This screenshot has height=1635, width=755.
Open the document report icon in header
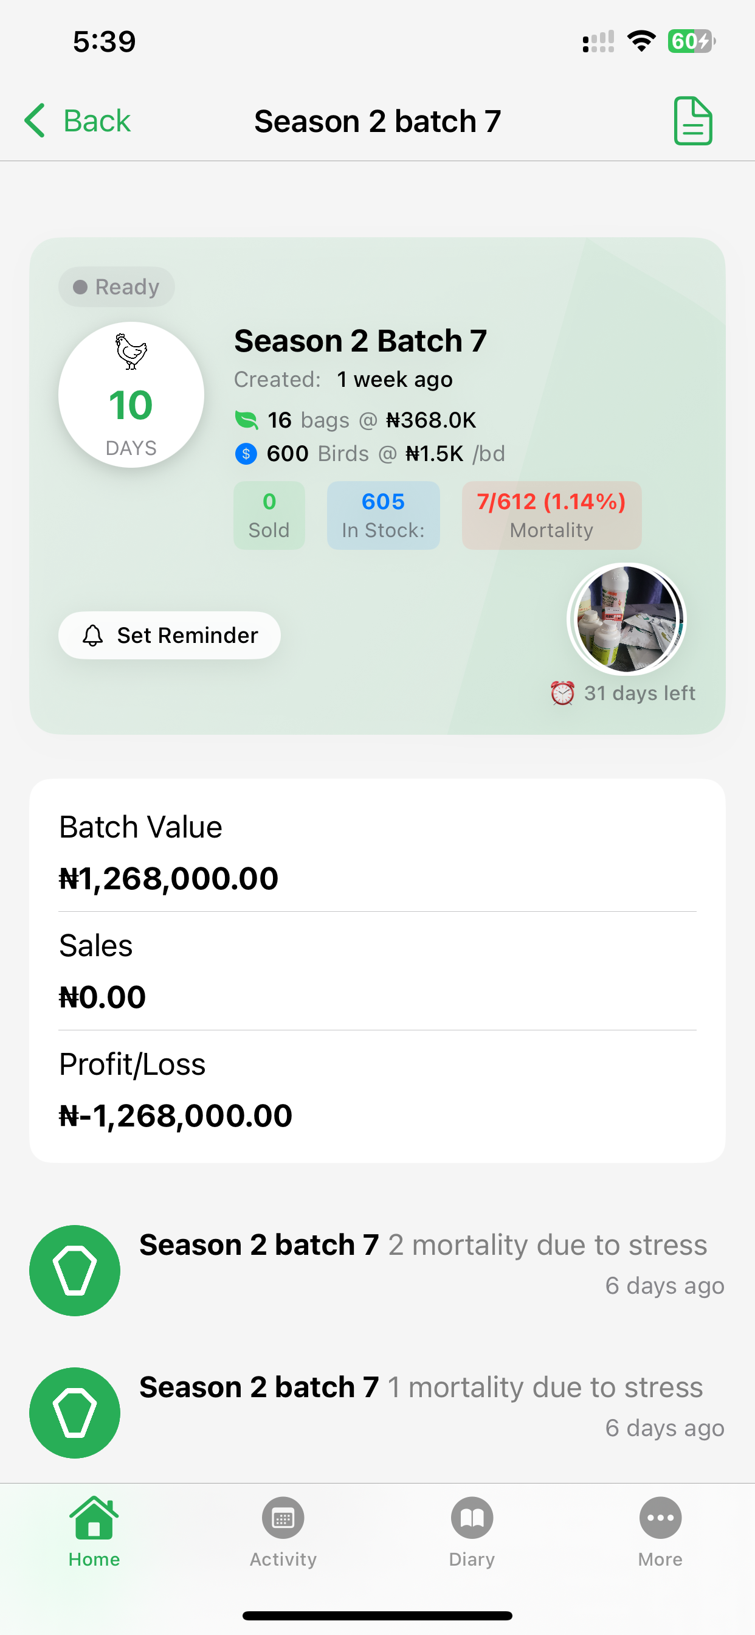(x=692, y=120)
